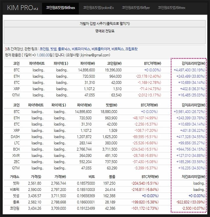
Task: Click the BTC difference -23,178 (-2.40%)
Action: pos(148,76)
